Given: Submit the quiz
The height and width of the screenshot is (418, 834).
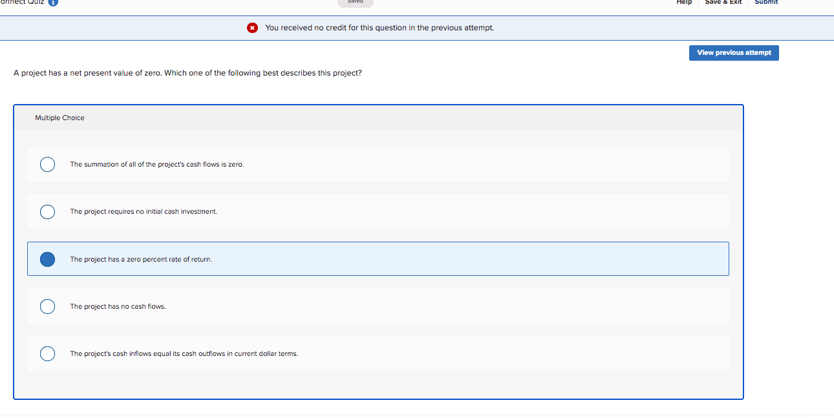Looking at the screenshot, I should 765,3.
